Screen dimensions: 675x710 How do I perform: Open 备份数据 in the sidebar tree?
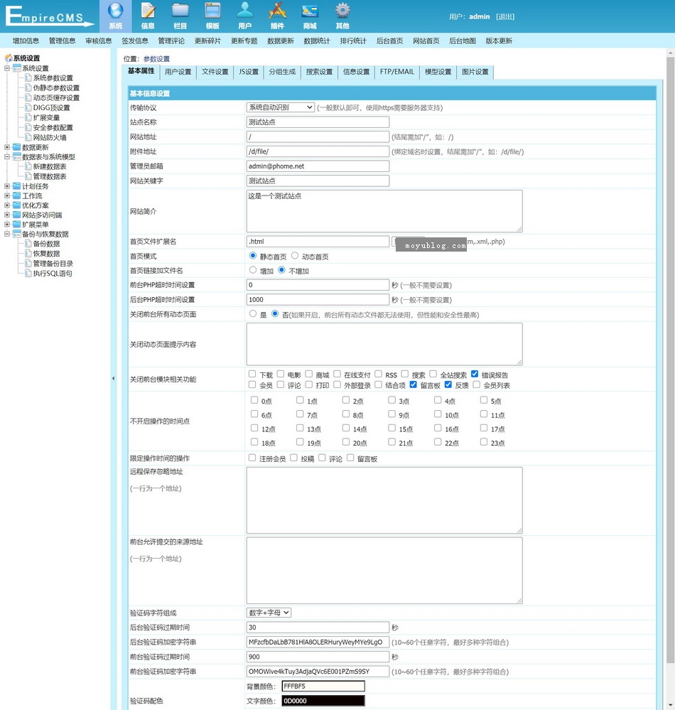(x=46, y=244)
